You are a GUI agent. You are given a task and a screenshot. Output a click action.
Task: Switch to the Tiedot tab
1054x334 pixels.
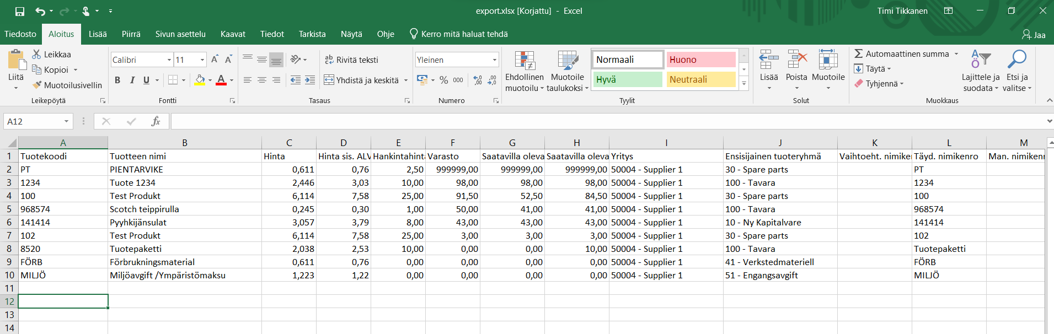[x=272, y=34]
